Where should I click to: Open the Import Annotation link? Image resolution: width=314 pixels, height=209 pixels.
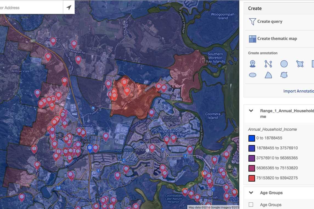click(298, 91)
